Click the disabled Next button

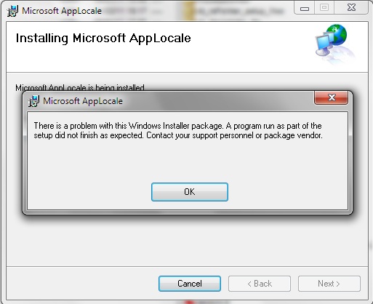pyautogui.click(x=329, y=284)
